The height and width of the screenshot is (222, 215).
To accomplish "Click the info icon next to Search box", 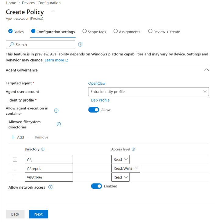I will (x=80, y=45).
